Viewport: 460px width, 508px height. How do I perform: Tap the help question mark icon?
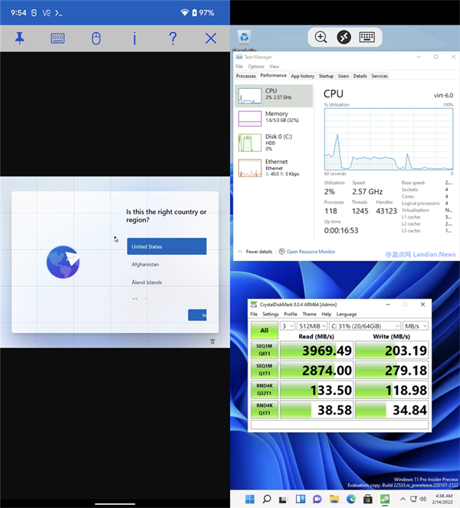point(172,38)
